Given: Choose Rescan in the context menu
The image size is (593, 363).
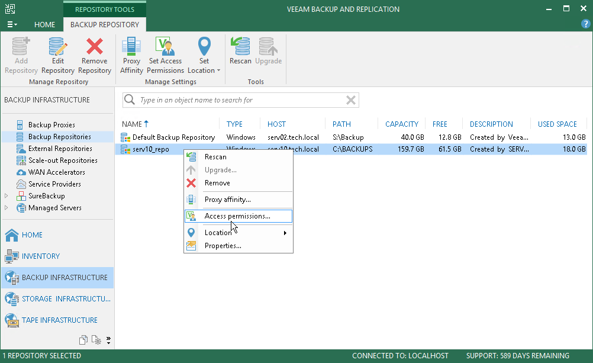Looking at the screenshot, I should pyautogui.click(x=239, y=157).
